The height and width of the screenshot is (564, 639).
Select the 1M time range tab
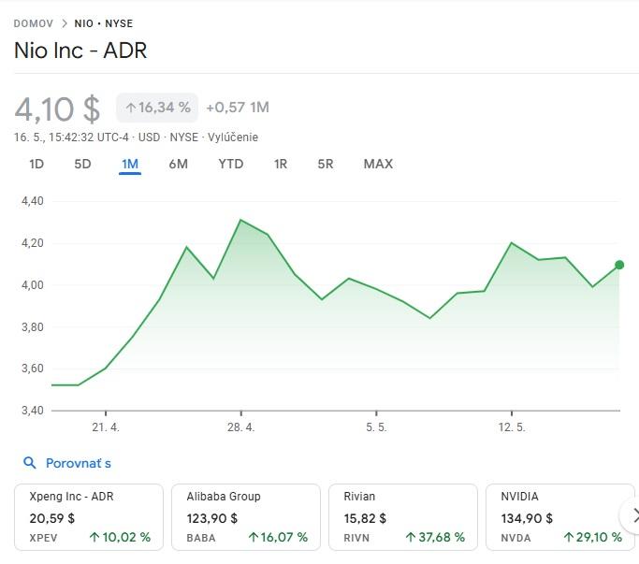pyautogui.click(x=130, y=164)
